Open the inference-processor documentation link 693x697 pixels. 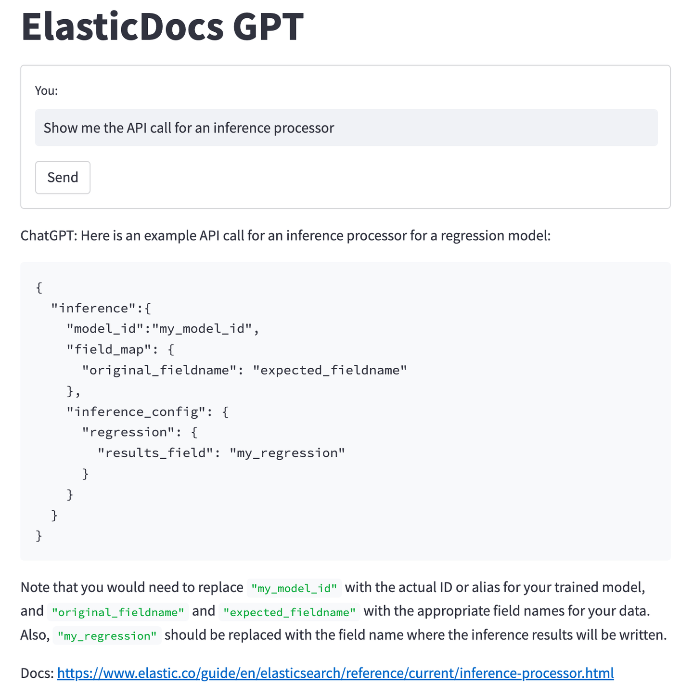pos(334,673)
